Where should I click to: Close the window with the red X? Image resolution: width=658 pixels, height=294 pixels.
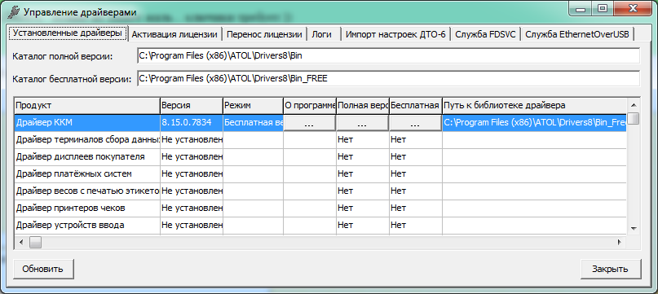633,7
